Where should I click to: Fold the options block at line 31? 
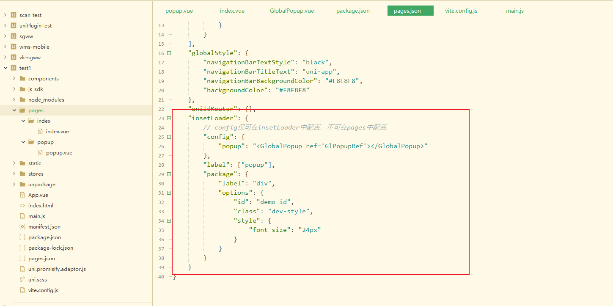(x=169, y=193)
